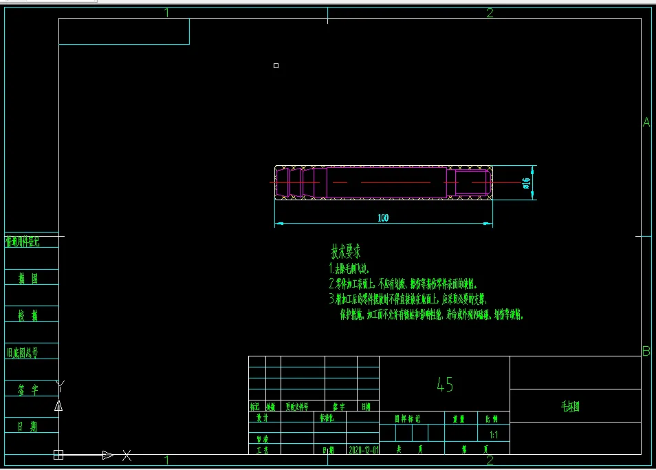Viewport: 656px width, 470px height.
Task: Click the 重量 label in title block
Action: click(x=459, y=418)
